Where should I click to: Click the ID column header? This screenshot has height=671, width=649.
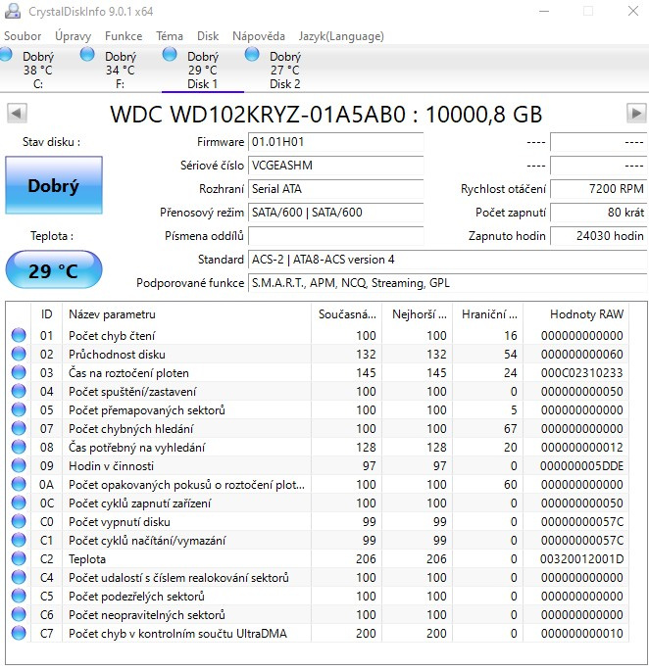click(x=47, y=314)
